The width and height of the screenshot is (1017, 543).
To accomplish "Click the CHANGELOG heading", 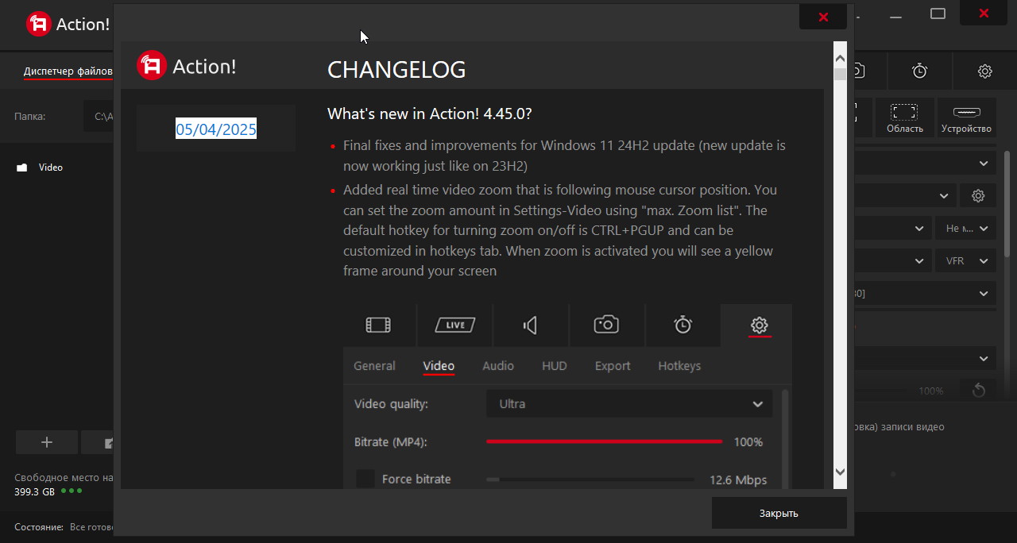I will point(396,70).
